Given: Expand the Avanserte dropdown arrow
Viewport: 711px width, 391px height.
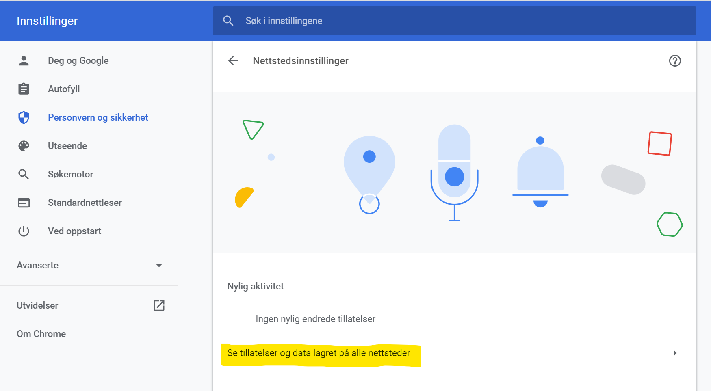Looking at the screenshot, I should (x=159, y=266).
